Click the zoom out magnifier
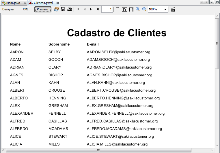220x153 pixels. tap(144, 9)
